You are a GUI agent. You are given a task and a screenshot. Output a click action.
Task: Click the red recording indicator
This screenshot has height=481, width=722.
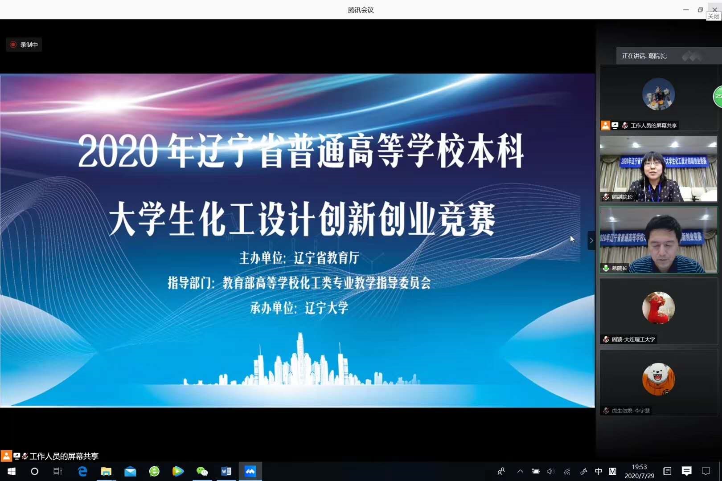13,45
